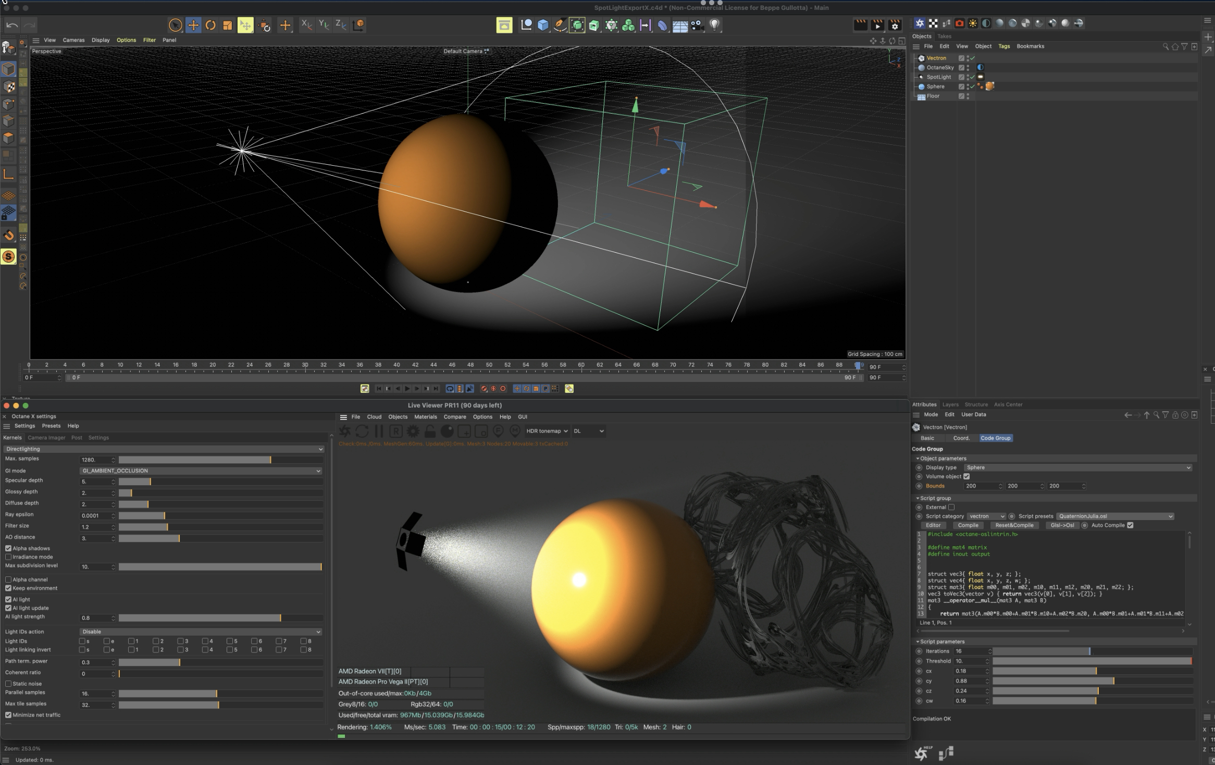Image resolution: width=1215 pixels, height=765 pixels.
Task: Select the Rotate tool in top toolbar
Action: (210, 25)
